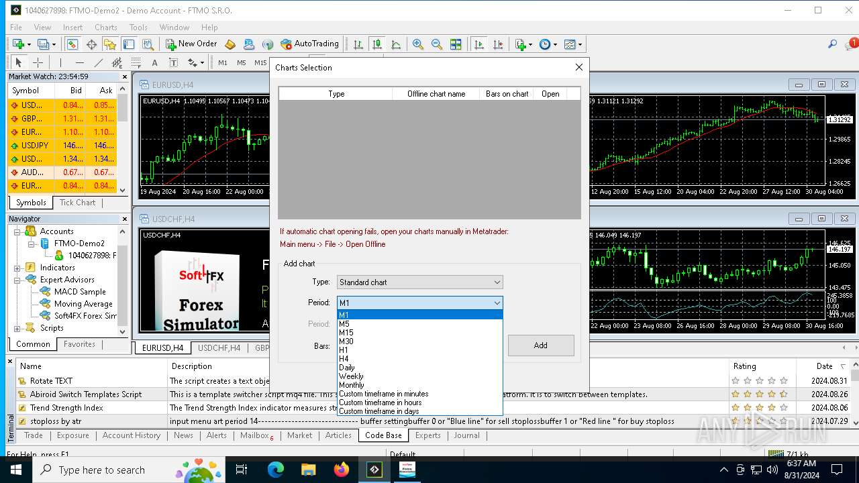The image size is (859, 483).
Task: Toggle the Market Watch window icon
Action: pos(72,44)
